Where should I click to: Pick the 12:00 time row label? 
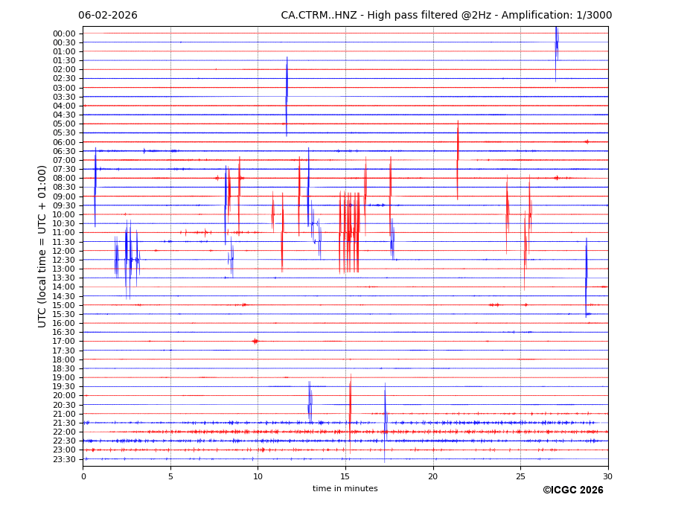click(64, 251)
